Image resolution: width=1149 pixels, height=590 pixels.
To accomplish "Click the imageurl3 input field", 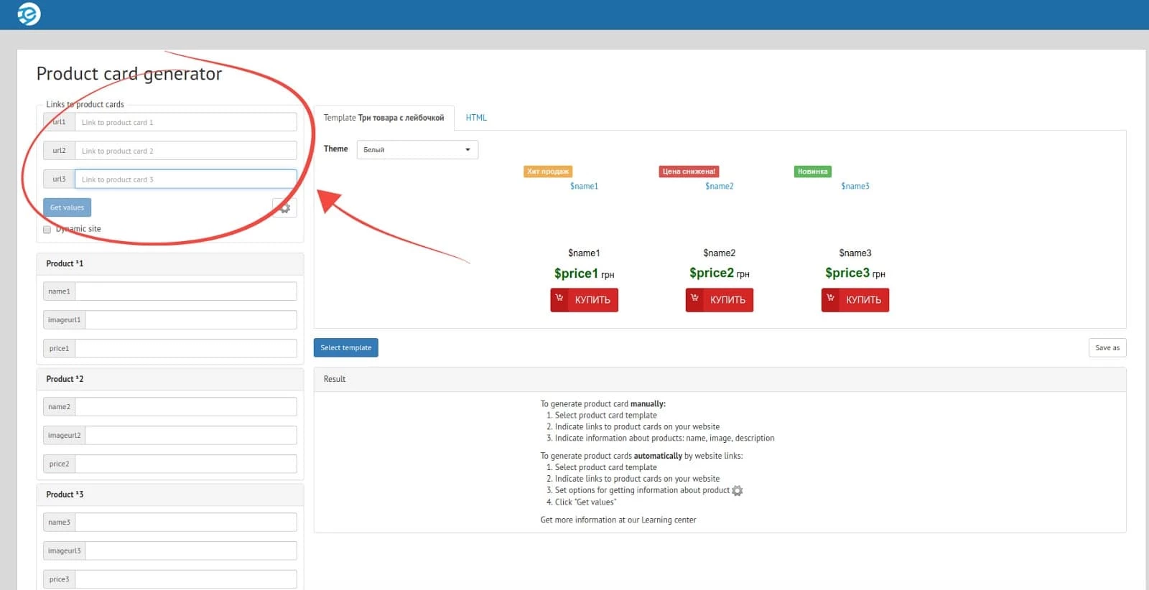I will 191,551.
